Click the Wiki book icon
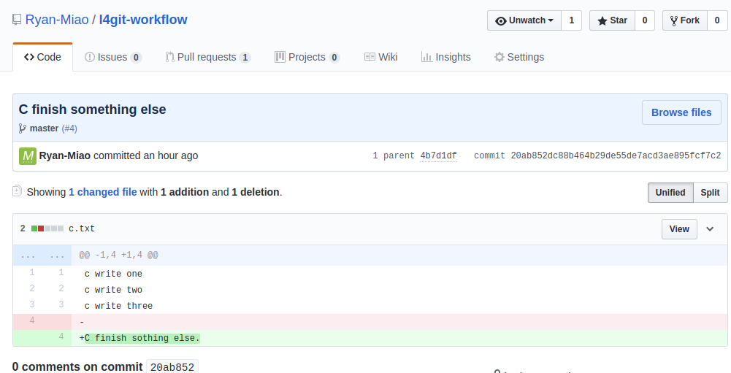731x373 pixels. [370, 57]
